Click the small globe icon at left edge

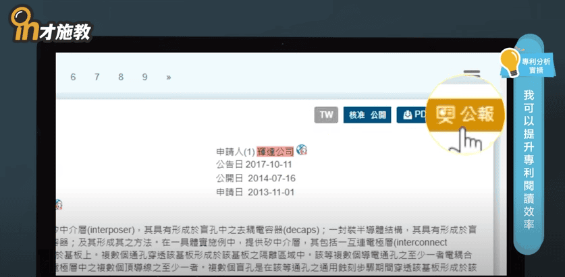tap(59, 204)
